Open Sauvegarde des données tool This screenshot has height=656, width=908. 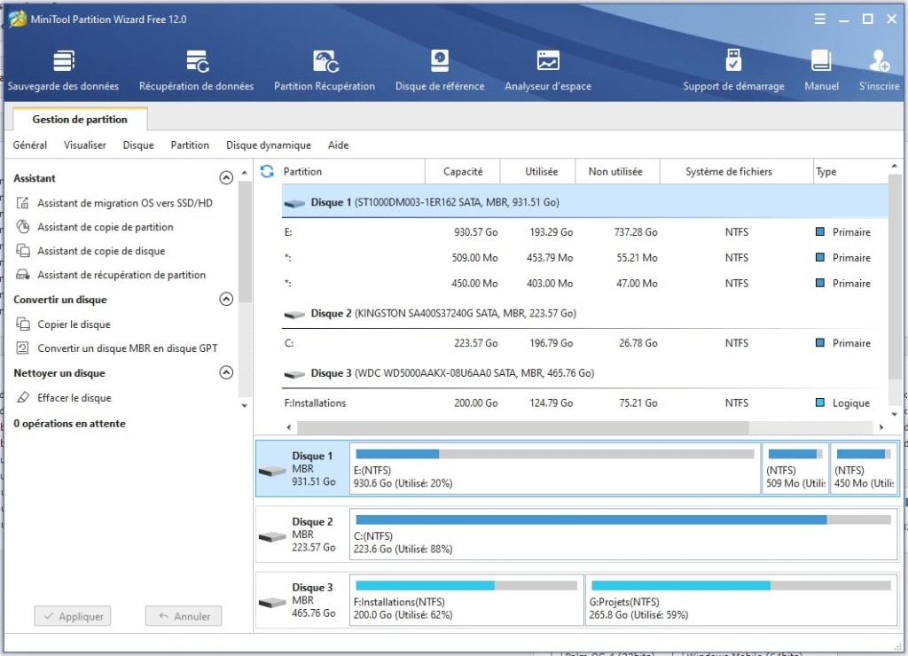pyautogui.click(x=63, y=71)
